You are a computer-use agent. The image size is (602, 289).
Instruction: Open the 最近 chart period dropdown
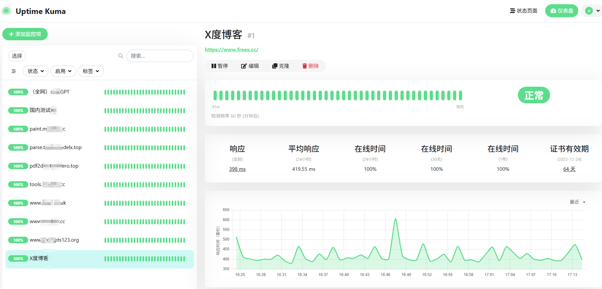pos(578,202)
